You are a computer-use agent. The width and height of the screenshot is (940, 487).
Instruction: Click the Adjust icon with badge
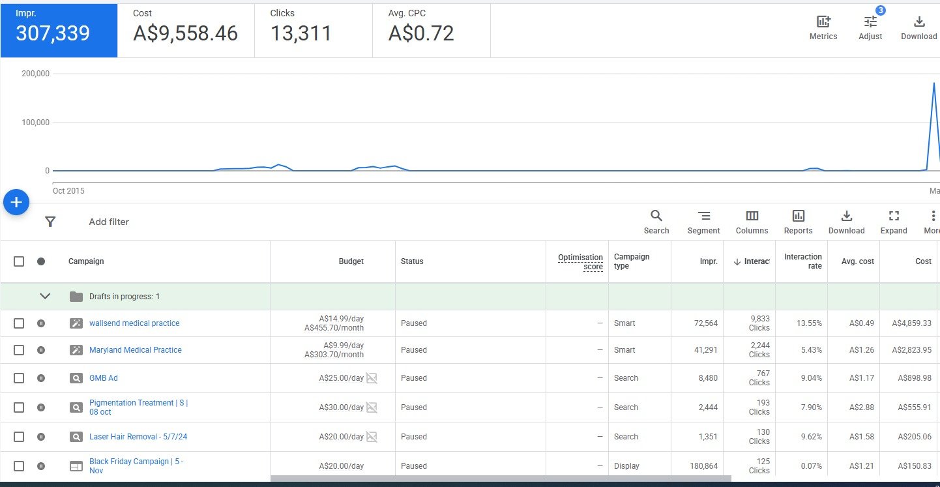tap(870, 22)
